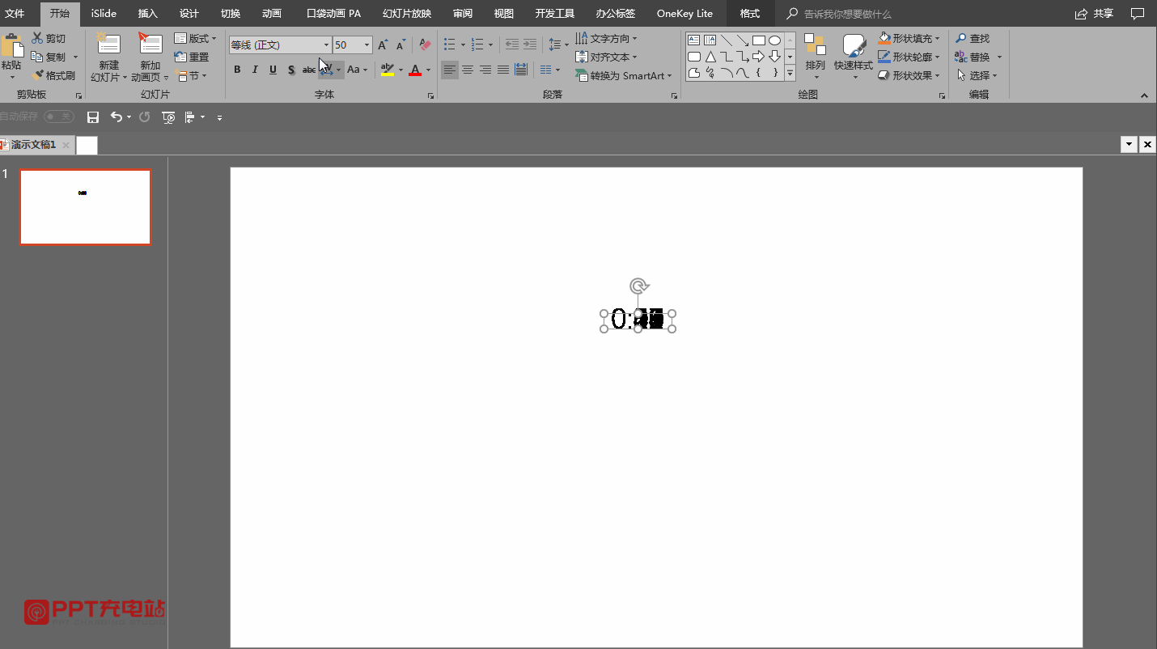
Task: Increase font size with the enlarge-A icon
Action: point(383,45)
